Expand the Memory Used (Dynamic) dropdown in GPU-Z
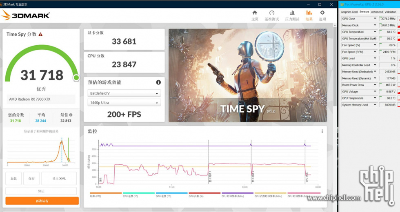The image size is (400, 212). 375,78
